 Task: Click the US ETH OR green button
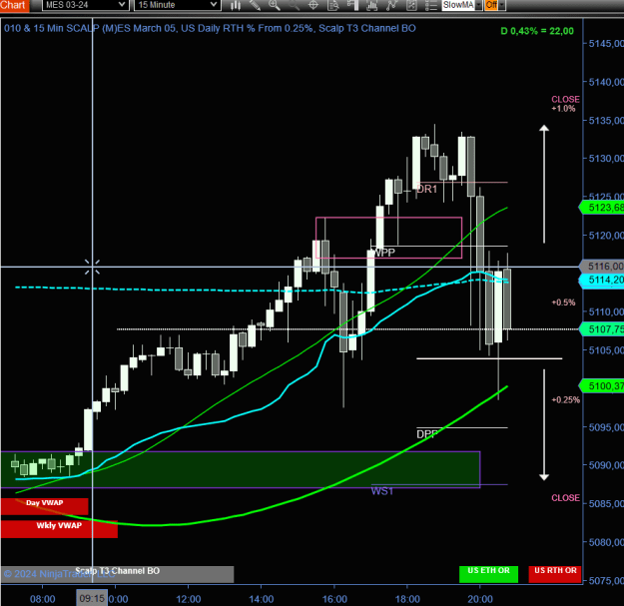(488, 574)
